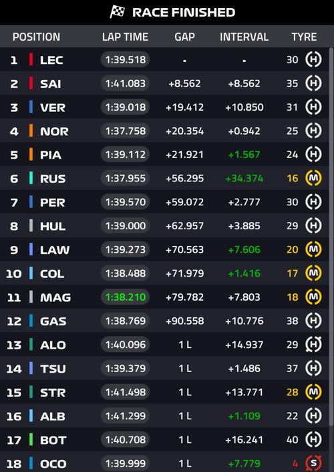Click Piastri's orange team color bar
Screen dimensions: 334x472
31,155
